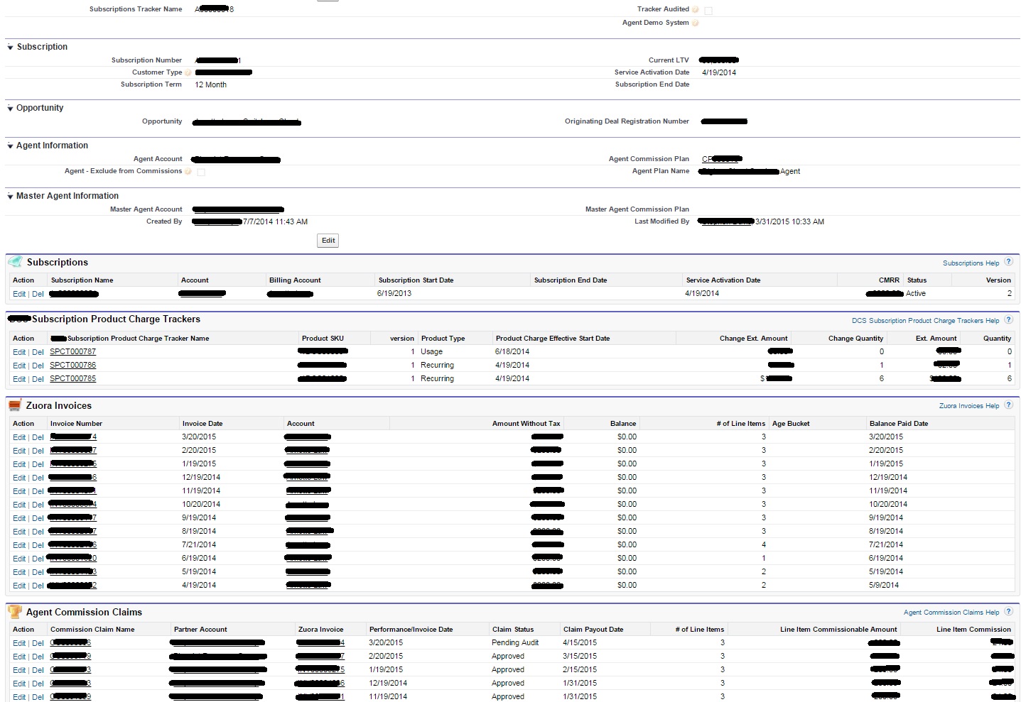Click Del for the SPCT000786 row
Image resolution: width=1021 pixels, height=702 pixels.
[38, 366]
